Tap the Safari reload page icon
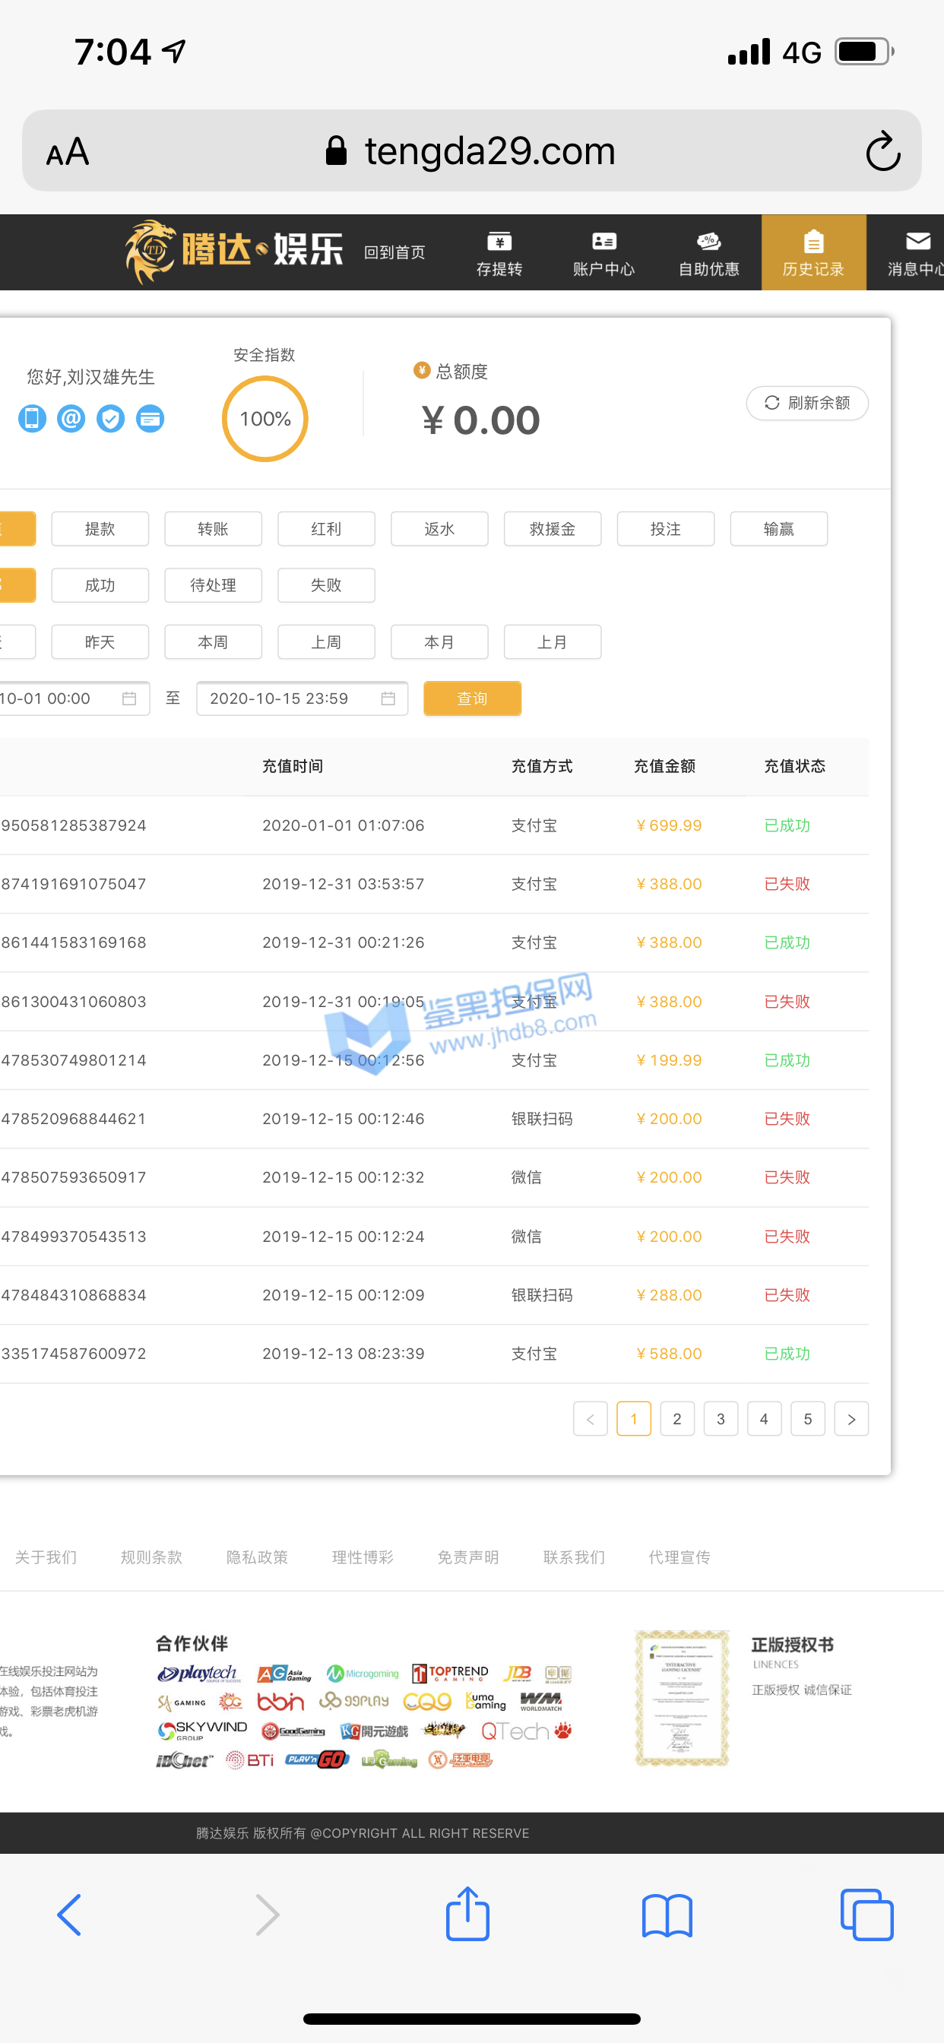 click(x=882, y=150)
